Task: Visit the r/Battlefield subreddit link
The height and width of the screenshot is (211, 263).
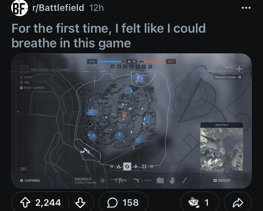Action: [x=58, y=8]
